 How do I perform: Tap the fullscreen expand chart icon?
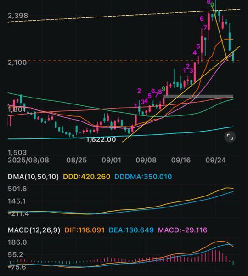point(230,137)
